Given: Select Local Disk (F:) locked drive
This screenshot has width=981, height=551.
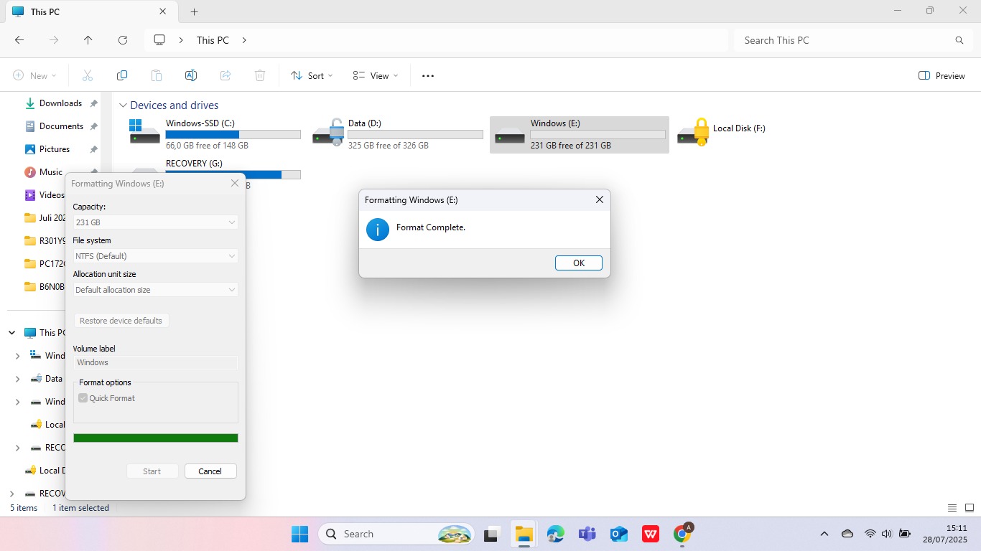Looking at the screenshot, I should pos(725,133).
